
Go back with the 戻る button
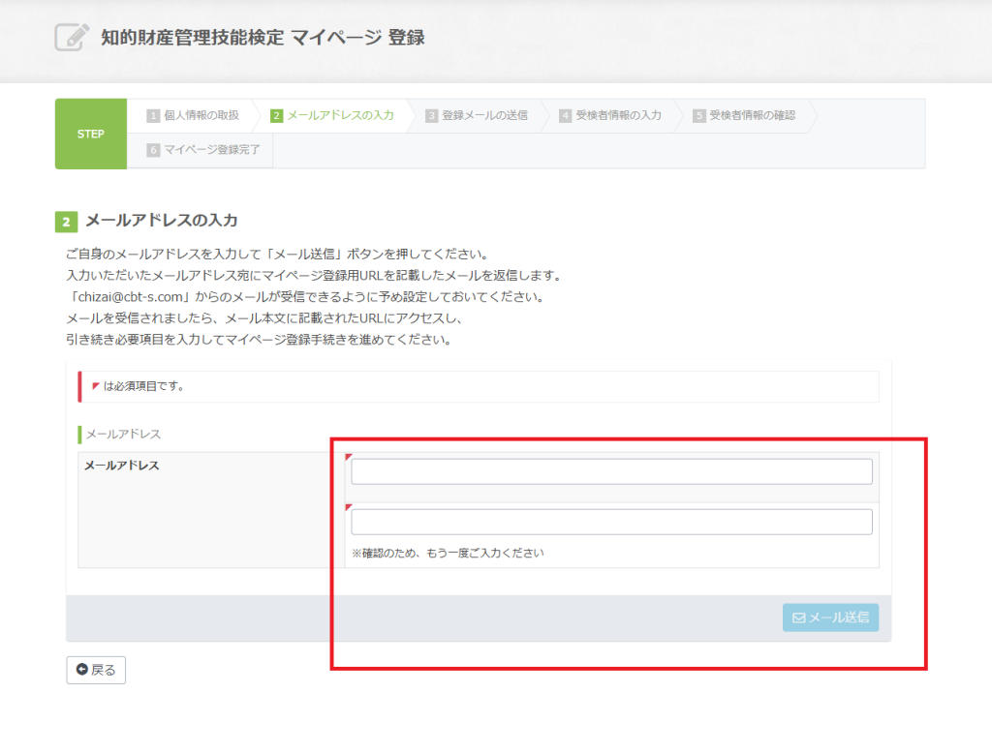96,670
